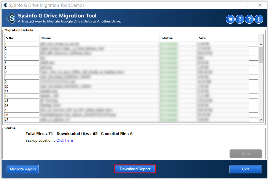
Task: Click the greyed-out Stop button
Action: pos(245,154)
